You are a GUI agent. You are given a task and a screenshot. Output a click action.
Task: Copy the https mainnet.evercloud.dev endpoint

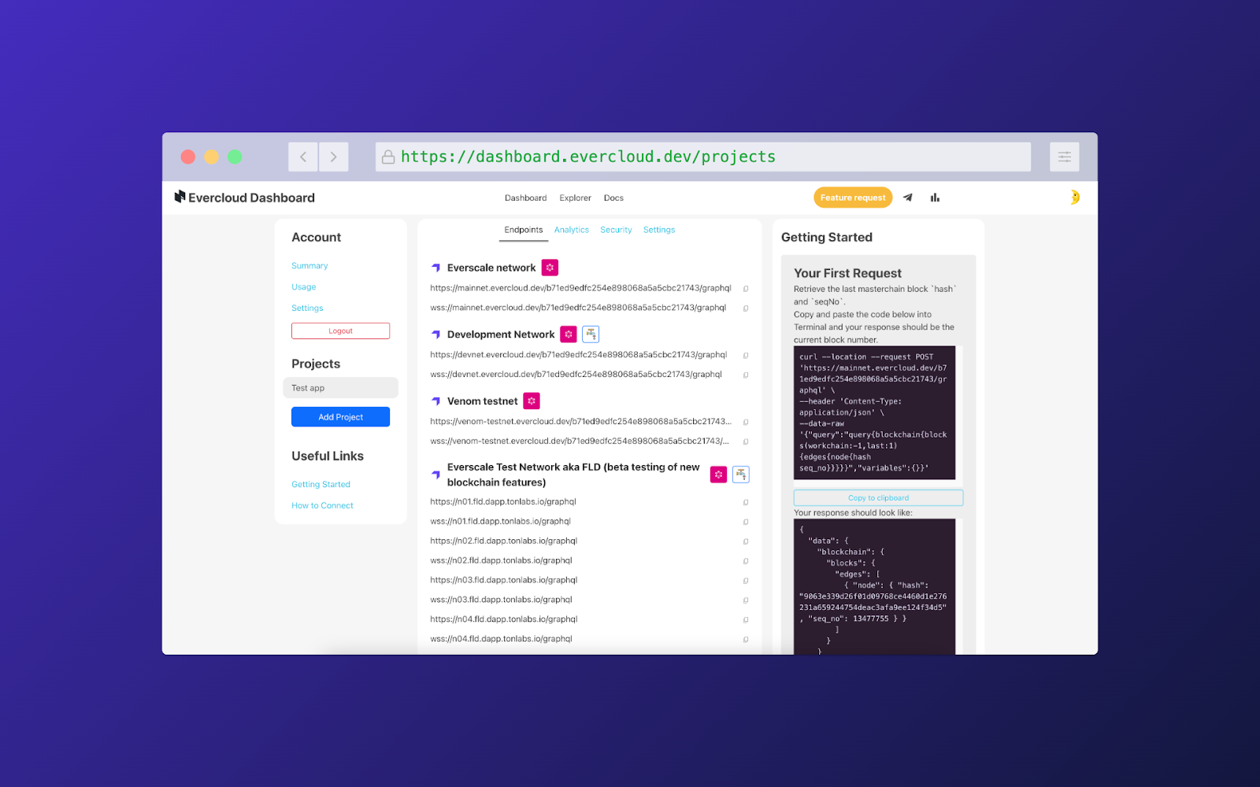click(x=746, y=289)
